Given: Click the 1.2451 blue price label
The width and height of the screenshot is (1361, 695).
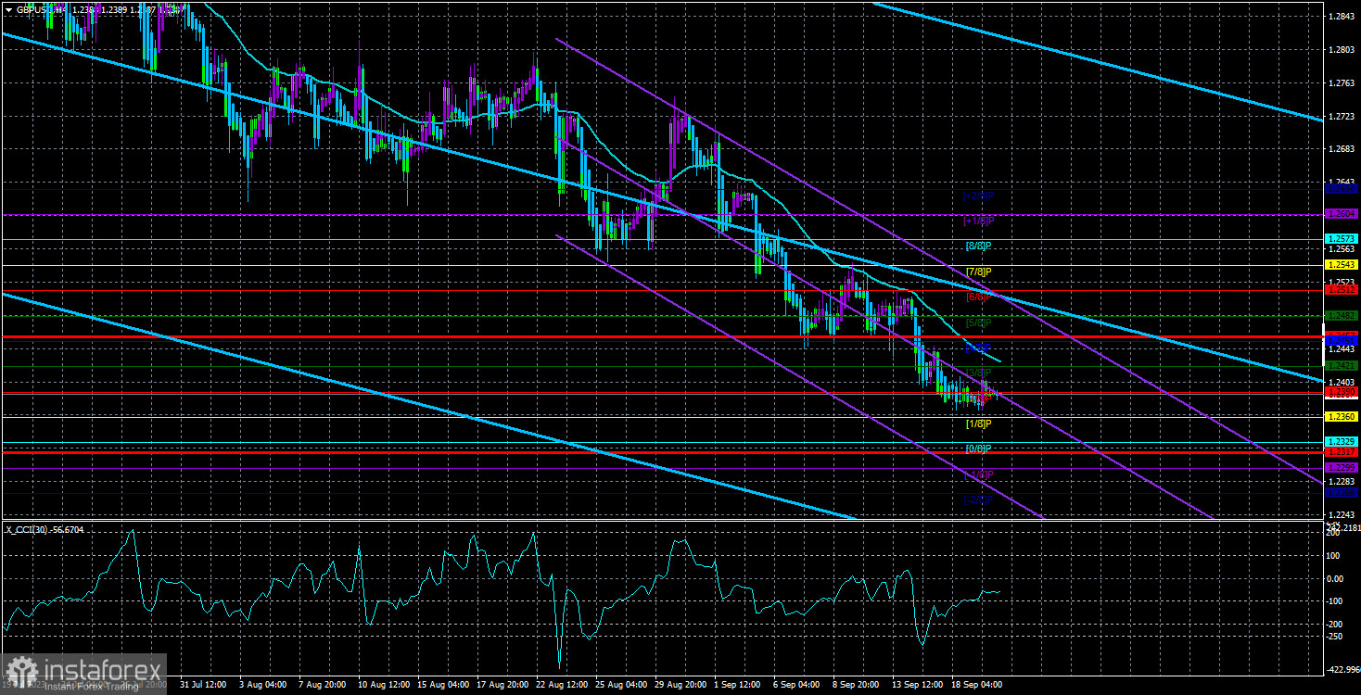Looking at the screenshot, I should coord(1342,341).
